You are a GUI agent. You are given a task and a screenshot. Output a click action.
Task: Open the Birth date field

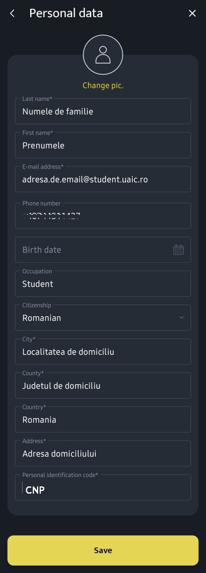coord(103,249)
